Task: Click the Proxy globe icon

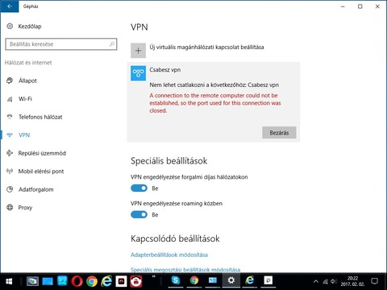Action: [x=10, y=207]
